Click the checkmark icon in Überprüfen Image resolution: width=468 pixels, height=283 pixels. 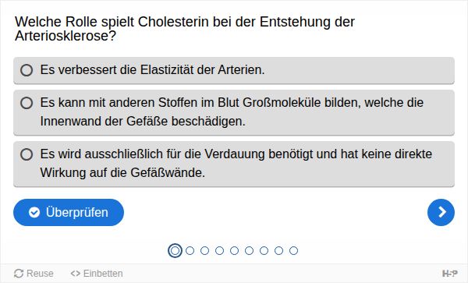34,213
